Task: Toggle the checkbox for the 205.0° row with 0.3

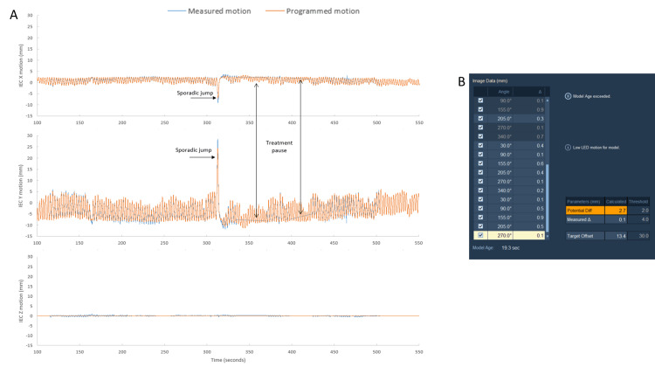Action: (480, 118)
